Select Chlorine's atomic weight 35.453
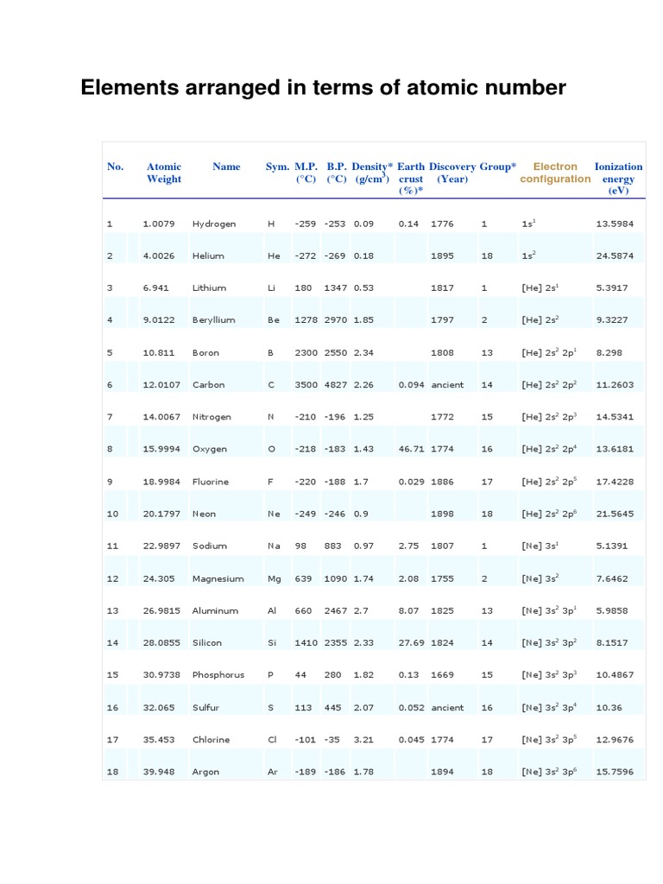The height and width of the screenshot is (884, 663). coord(159,740)
